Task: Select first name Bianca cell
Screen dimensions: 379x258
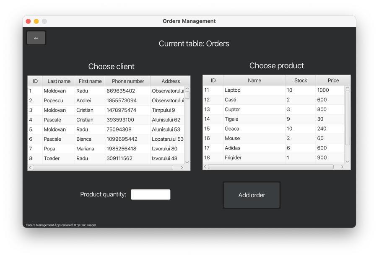Action: click(x=84, y=139)
